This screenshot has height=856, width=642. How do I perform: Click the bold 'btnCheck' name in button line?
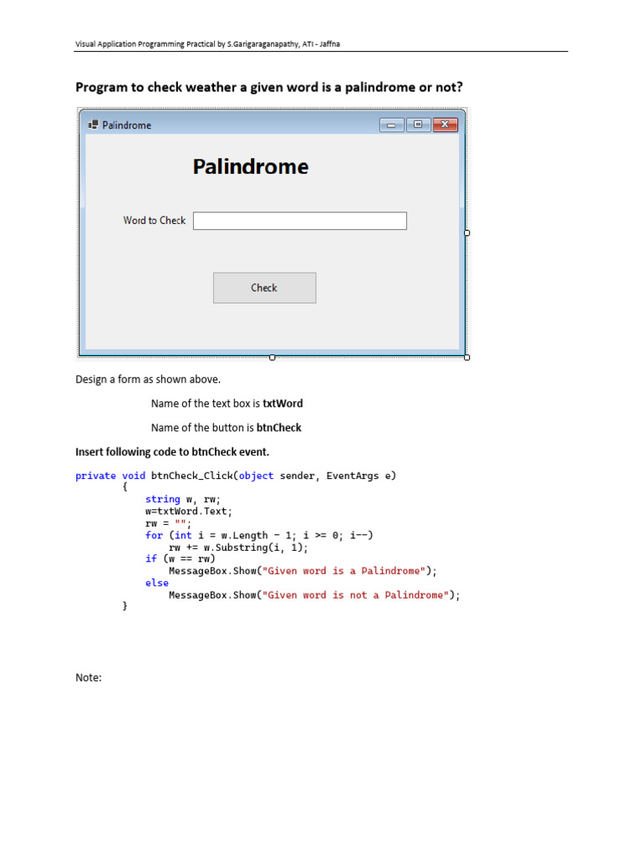(x=279, y=427)
